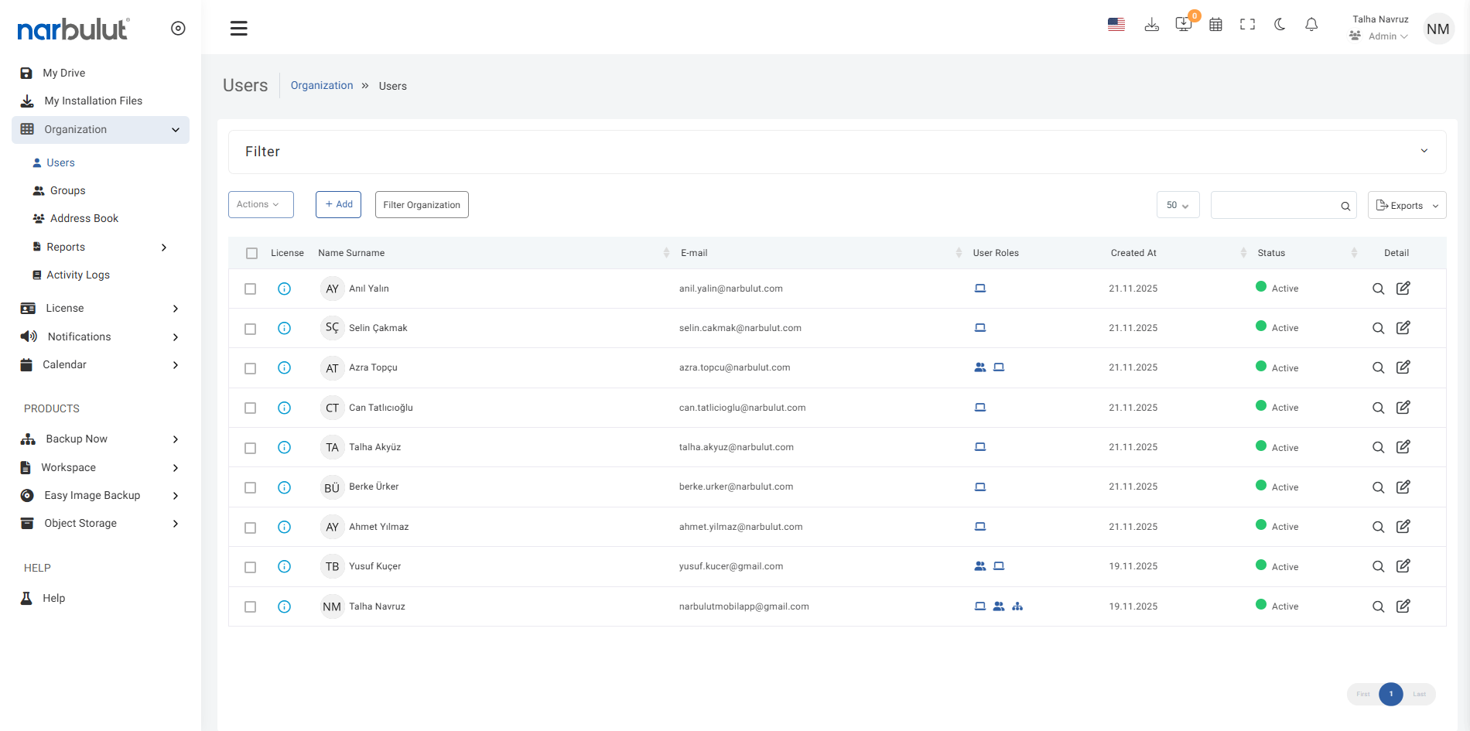This screenshot has height=731, width=1470.
Task: Check the select-all header checkbox
Action: pos(251,253)
